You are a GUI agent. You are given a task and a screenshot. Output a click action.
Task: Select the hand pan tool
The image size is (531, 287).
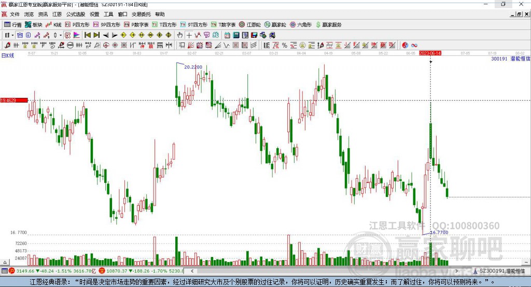[x=180, y=35]
